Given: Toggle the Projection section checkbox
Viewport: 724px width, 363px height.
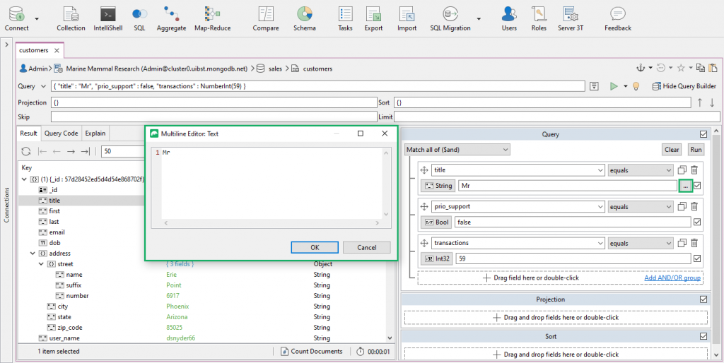Looking at the screenshot, I should coord(703,299).
